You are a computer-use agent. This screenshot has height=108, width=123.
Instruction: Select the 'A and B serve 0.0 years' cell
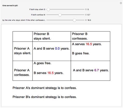point(52,51)
